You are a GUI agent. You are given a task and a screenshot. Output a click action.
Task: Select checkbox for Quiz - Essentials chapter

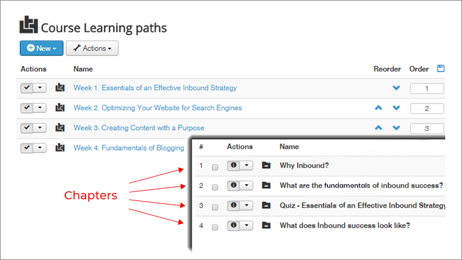coord(215,207)
